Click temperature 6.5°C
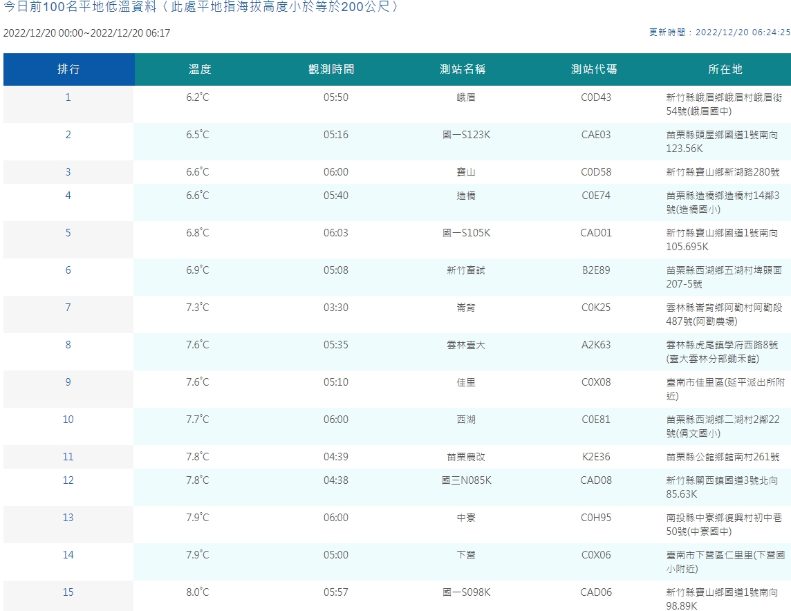This screenshot has height=611, width=791. click(197, 135)
